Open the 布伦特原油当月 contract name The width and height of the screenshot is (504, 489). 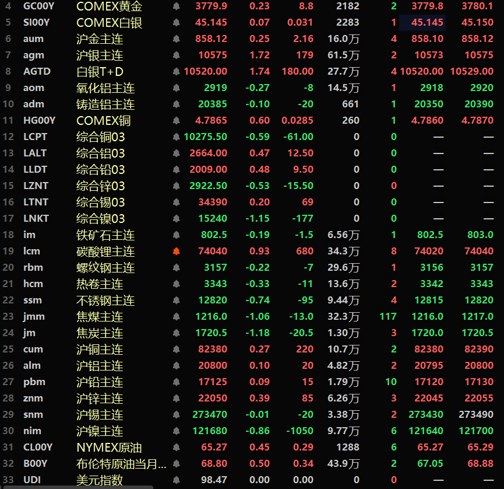(x=121, y=464)
